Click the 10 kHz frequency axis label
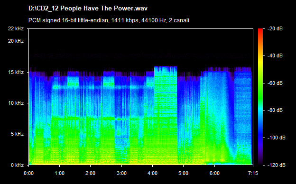The width and height of the screenshot is (296, 184). (x=16, y=103)
